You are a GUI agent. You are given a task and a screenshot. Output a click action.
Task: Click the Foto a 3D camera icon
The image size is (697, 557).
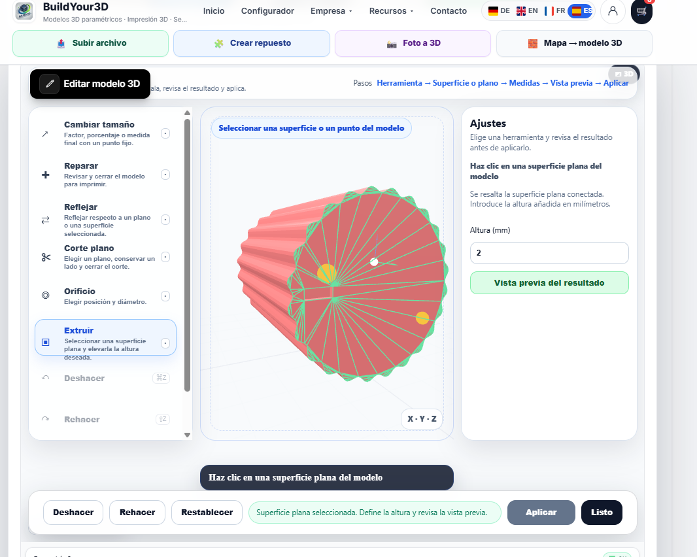tap(392, 44)
